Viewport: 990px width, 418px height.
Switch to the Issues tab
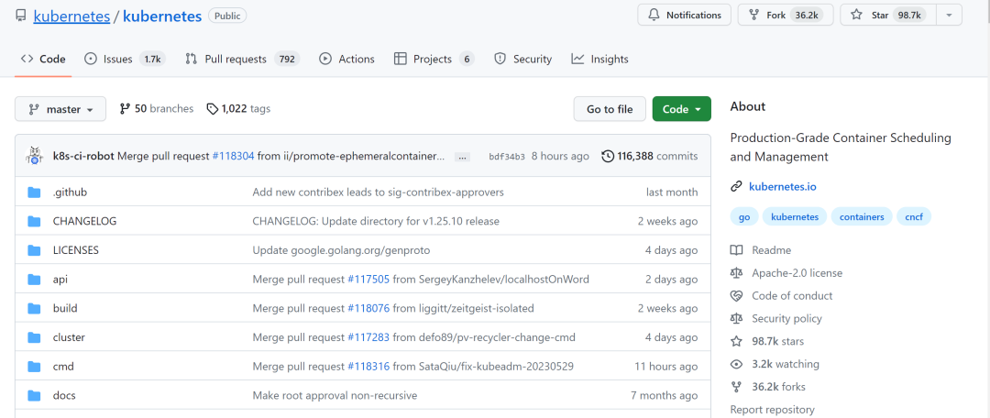click(125, 59)
